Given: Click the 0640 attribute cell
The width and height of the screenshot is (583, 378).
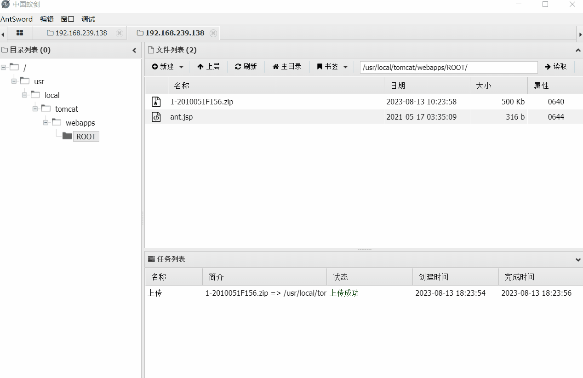Looking at the screenshot, I should pyautogui.click(x=556, y=102).
